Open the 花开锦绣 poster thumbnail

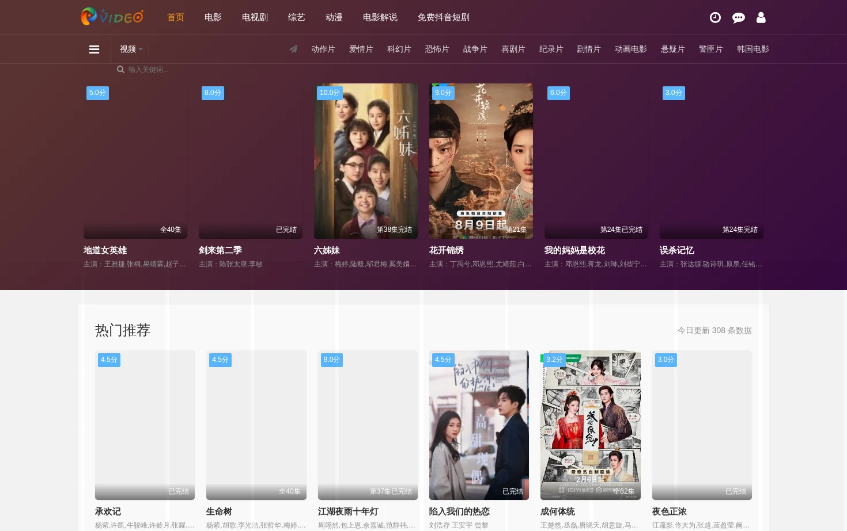pyautogui.click(x=481, y=161)
